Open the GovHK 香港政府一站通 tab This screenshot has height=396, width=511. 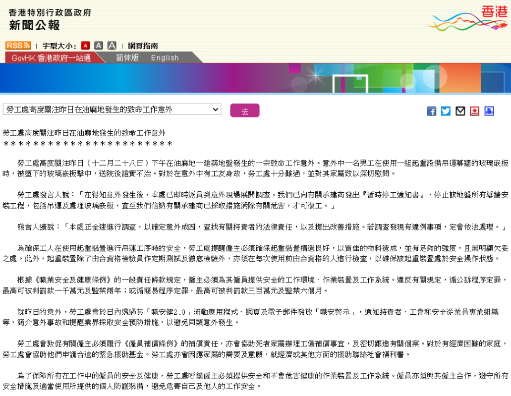point(52,58)
